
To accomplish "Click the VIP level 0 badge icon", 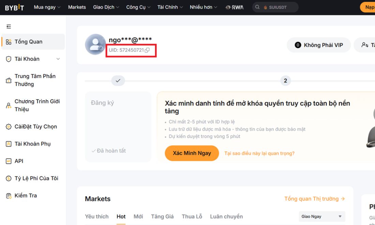I will pos(298,45).
